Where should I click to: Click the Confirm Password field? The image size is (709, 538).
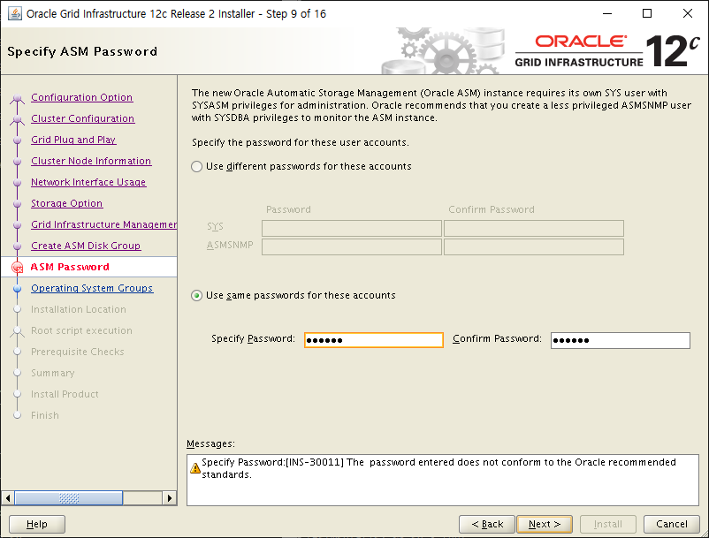(621, 340)
